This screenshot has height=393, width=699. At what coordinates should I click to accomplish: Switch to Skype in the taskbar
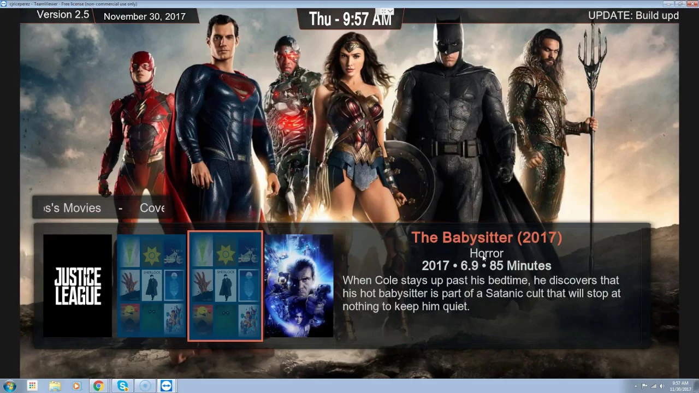tap(123, 386)
